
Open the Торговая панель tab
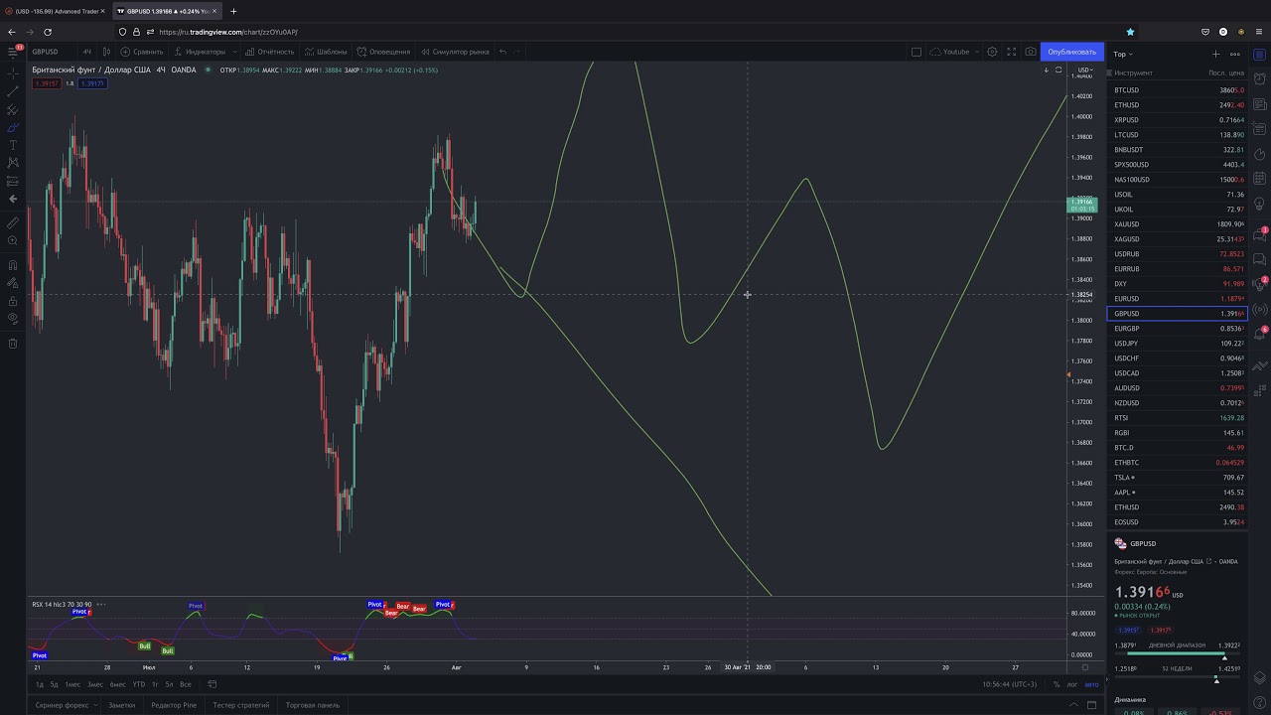313,705
